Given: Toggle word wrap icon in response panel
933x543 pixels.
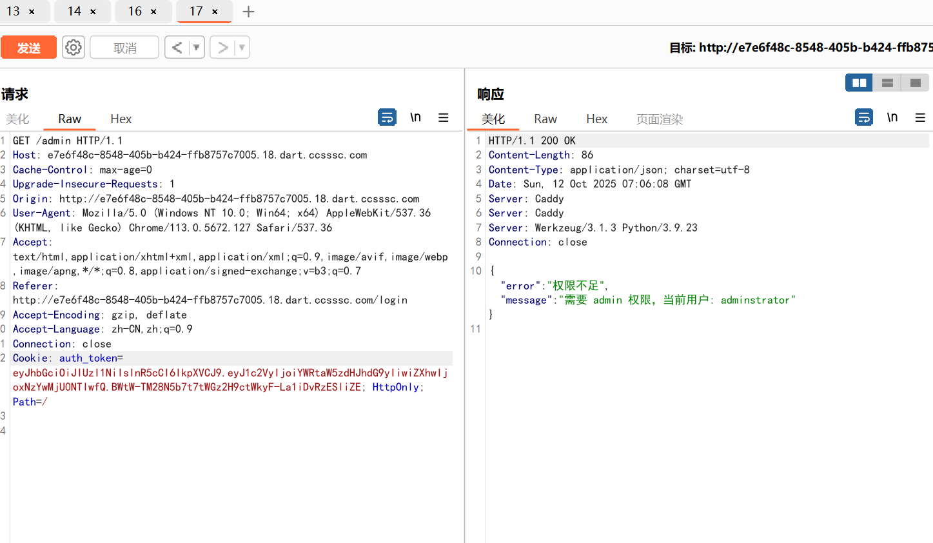Looking at the screenshot, I should coord(863,117).
